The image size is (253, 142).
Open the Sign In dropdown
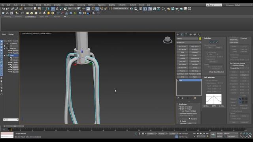tap(214, 5)
